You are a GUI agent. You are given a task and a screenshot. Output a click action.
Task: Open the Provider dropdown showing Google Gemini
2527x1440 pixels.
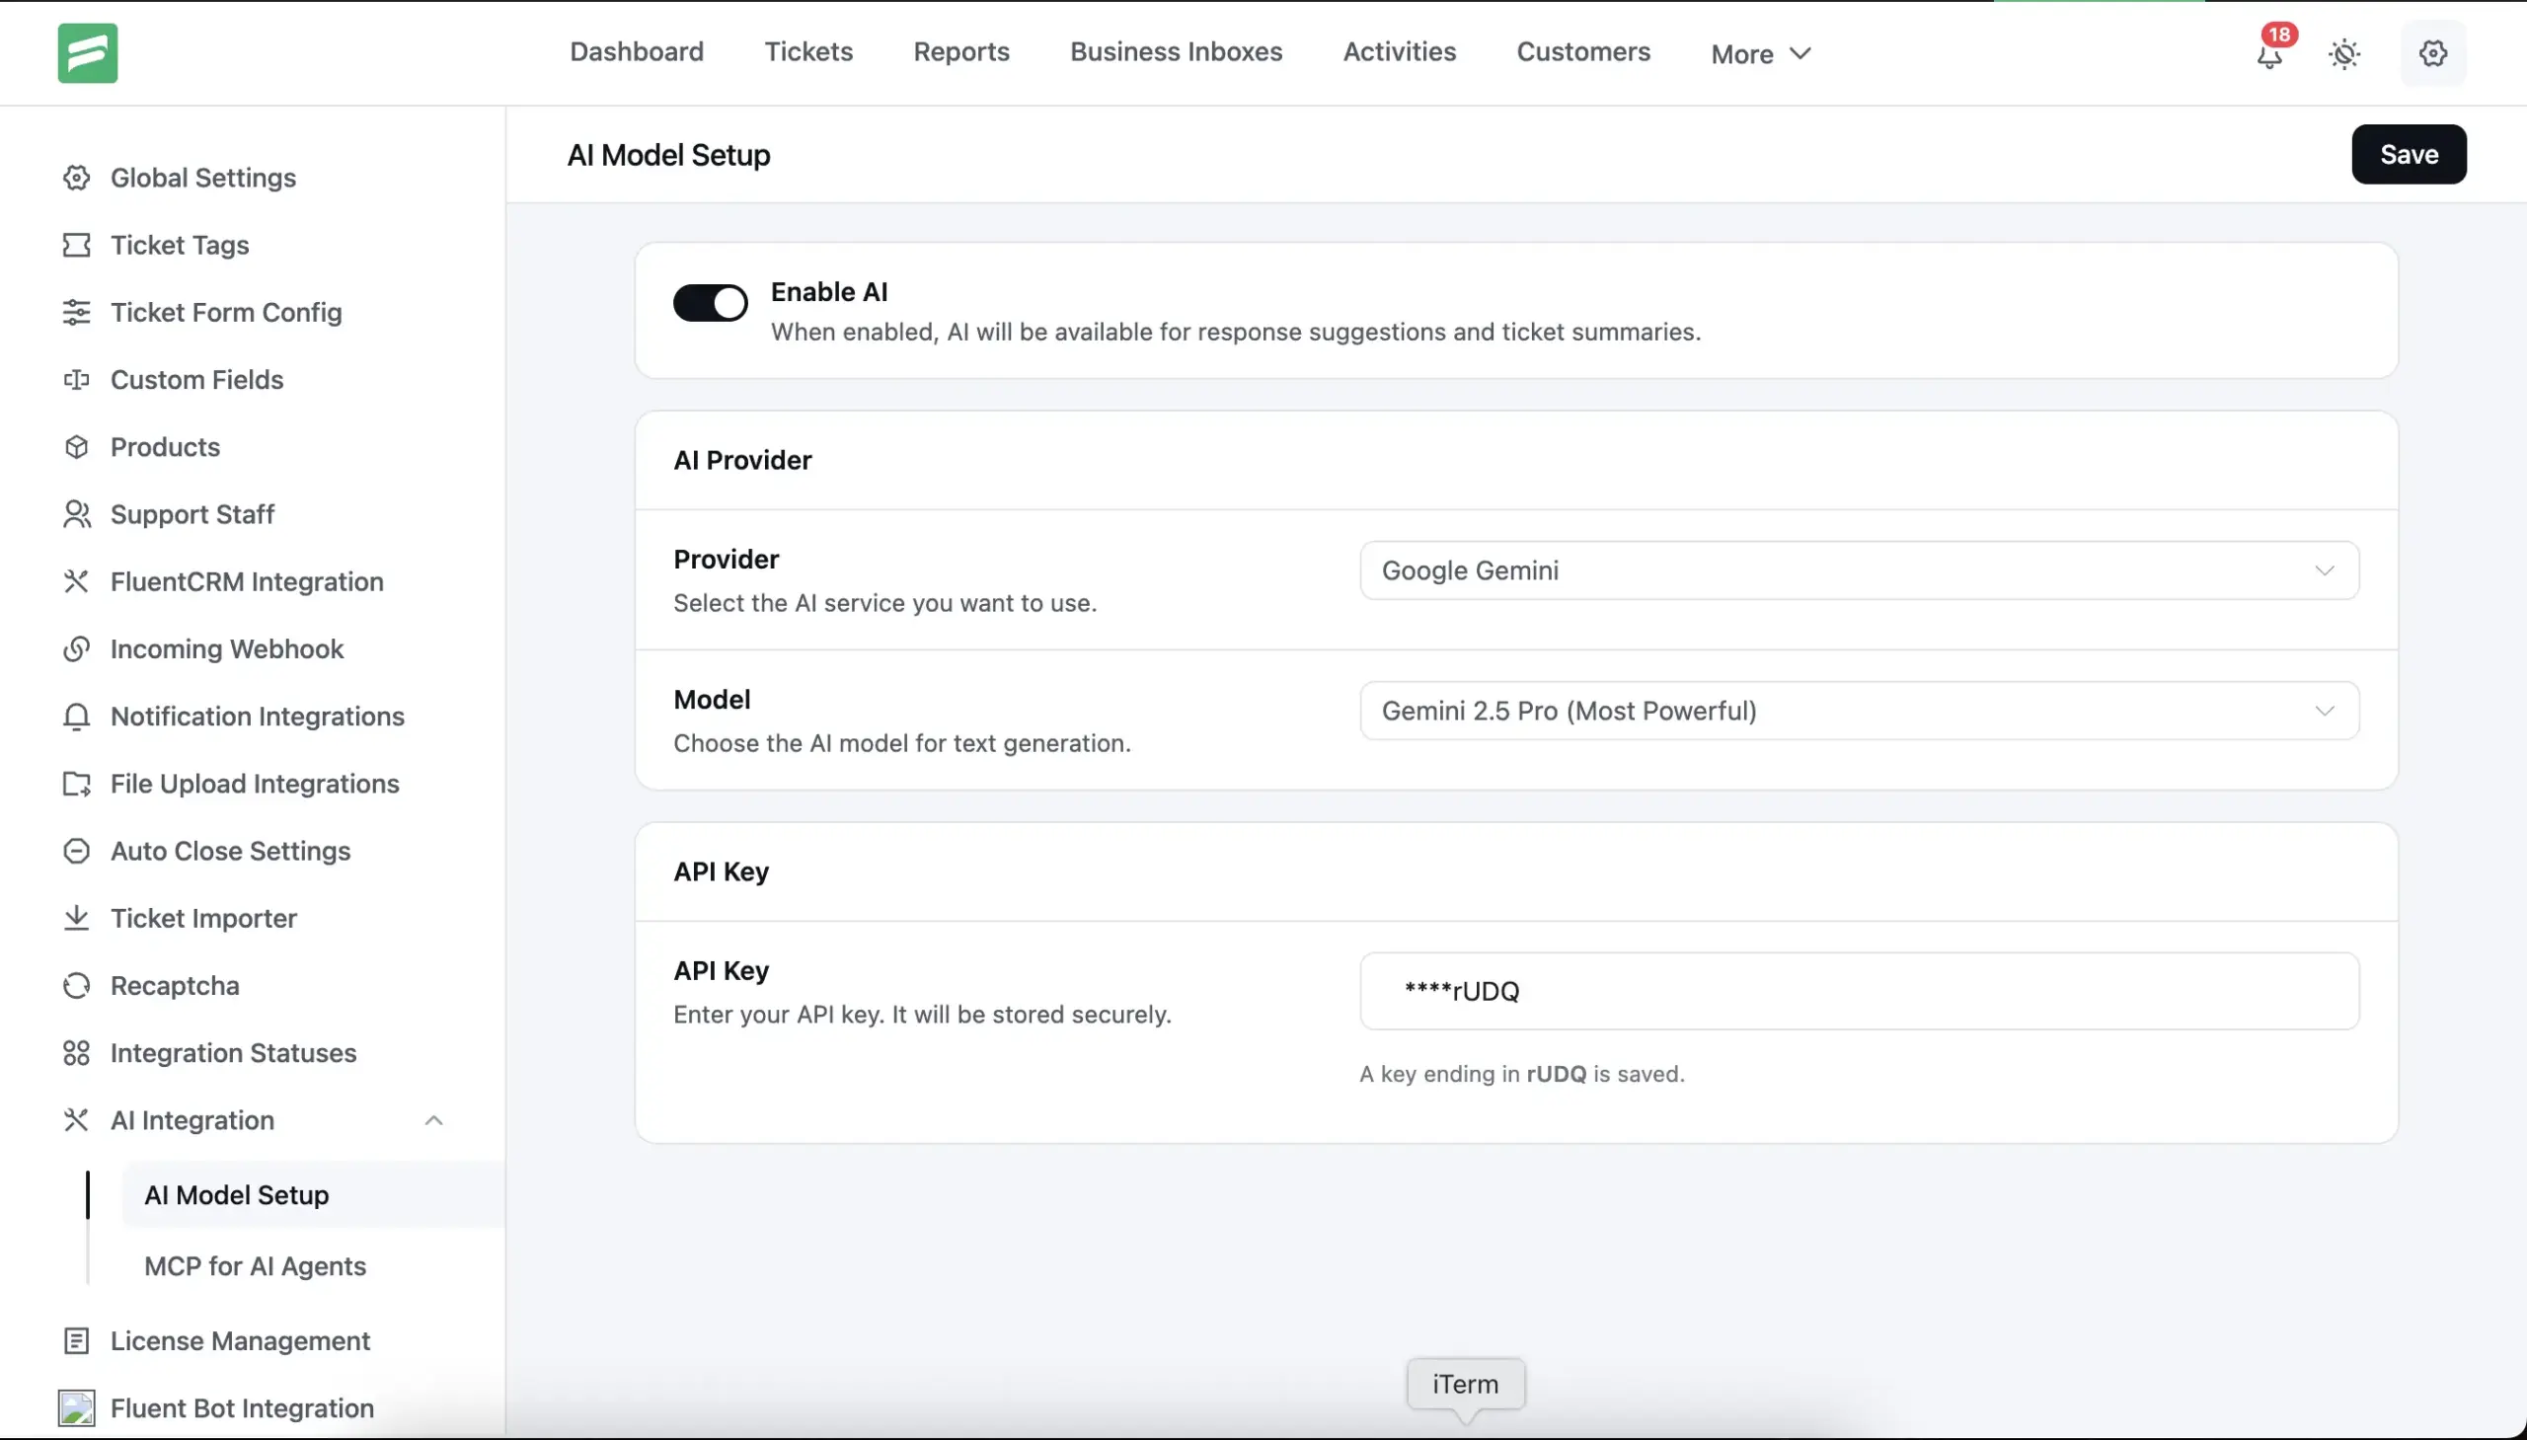[x=1859, y=570]
